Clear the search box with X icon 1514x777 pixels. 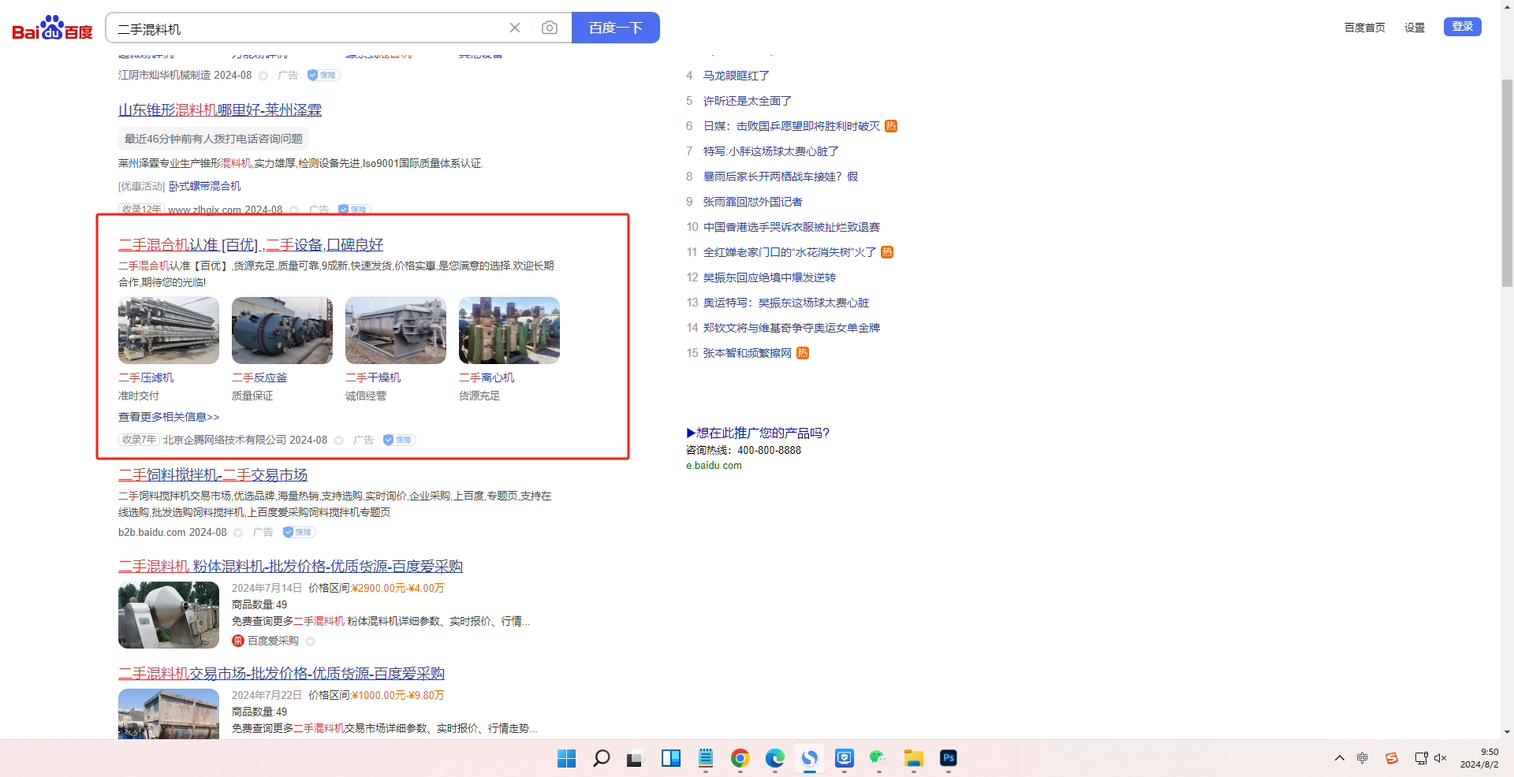tap(515, 28)
